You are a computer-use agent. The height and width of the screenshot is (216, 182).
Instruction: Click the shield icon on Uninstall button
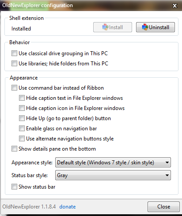(145, 27)
